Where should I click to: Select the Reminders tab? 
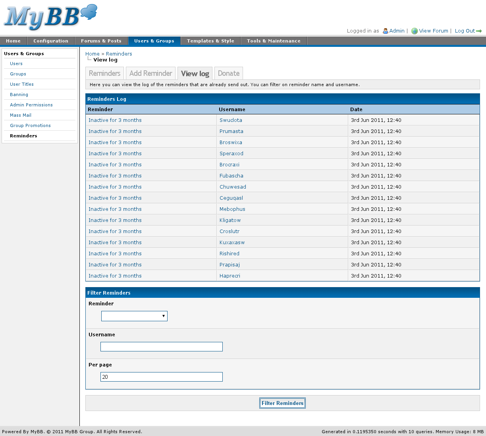[x=104, y=73]
